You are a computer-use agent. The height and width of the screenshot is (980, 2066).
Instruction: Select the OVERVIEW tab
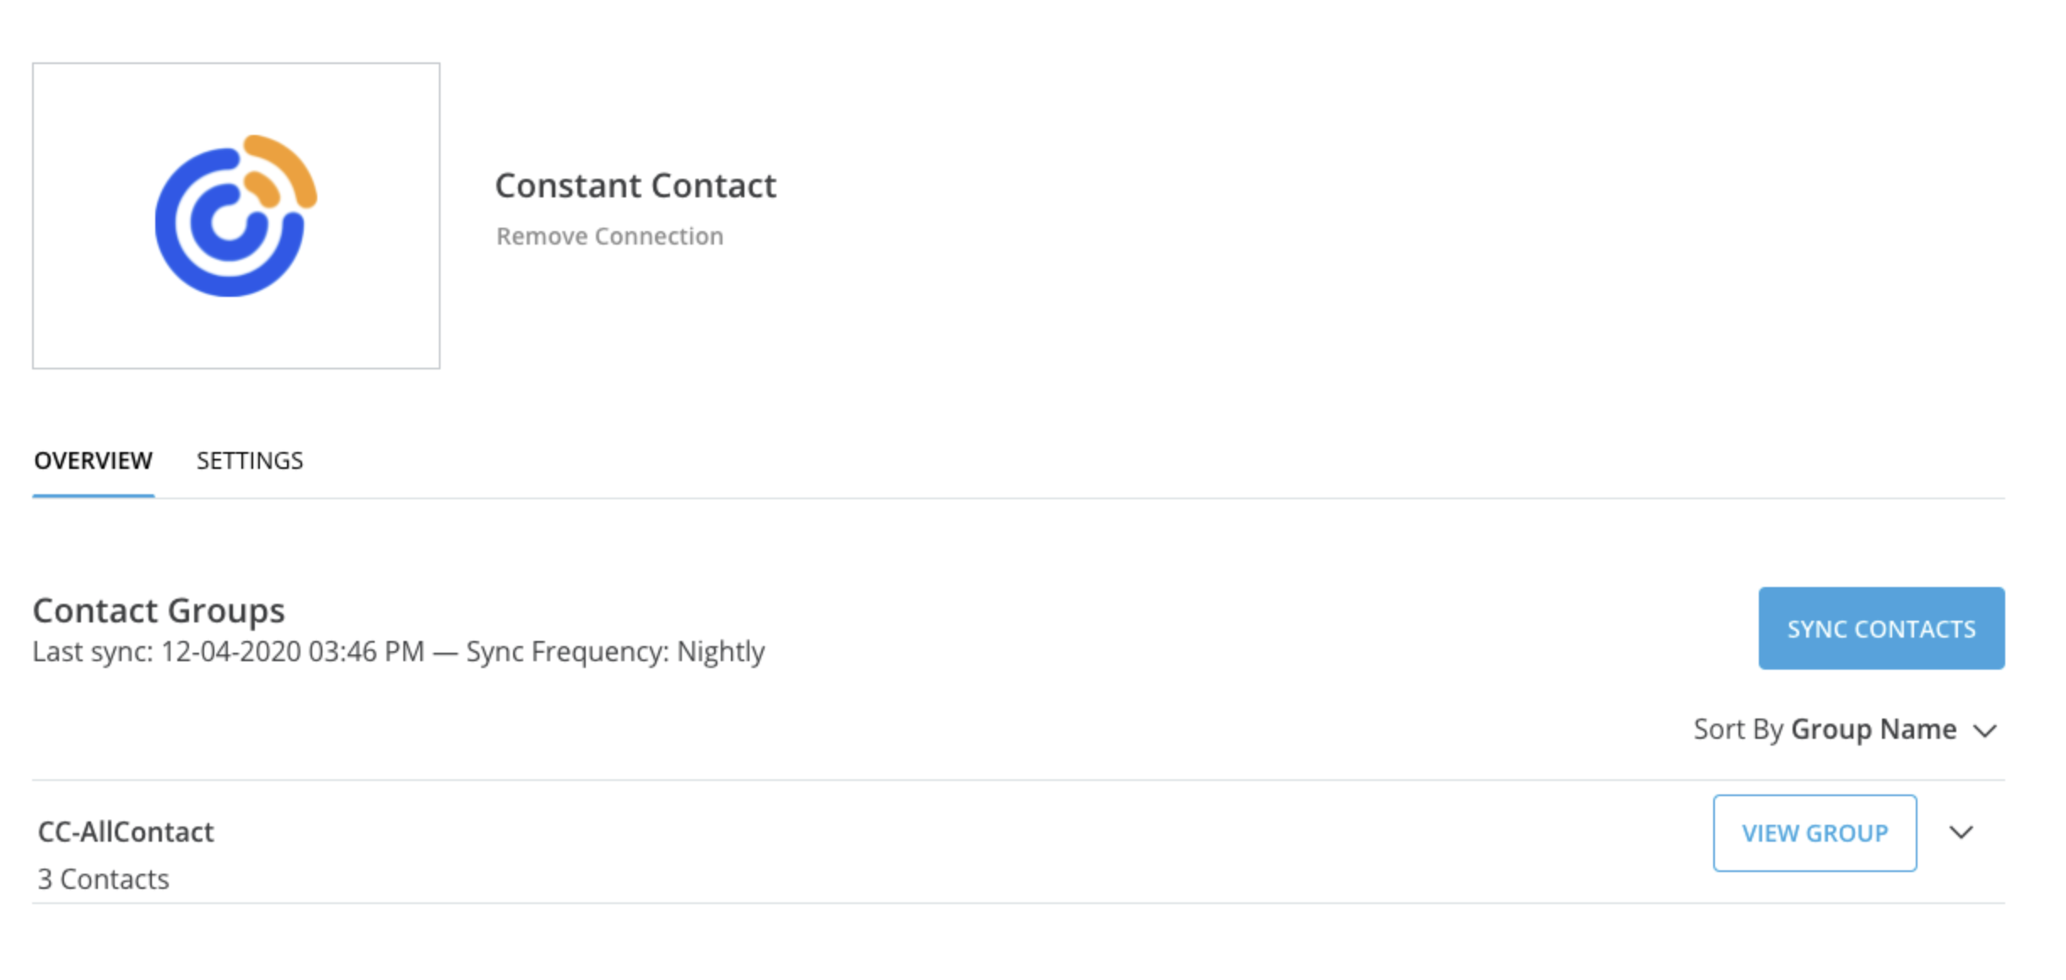[x=91, y=460]
